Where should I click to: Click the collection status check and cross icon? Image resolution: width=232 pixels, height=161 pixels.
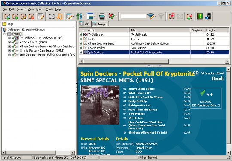pos(111,16)
